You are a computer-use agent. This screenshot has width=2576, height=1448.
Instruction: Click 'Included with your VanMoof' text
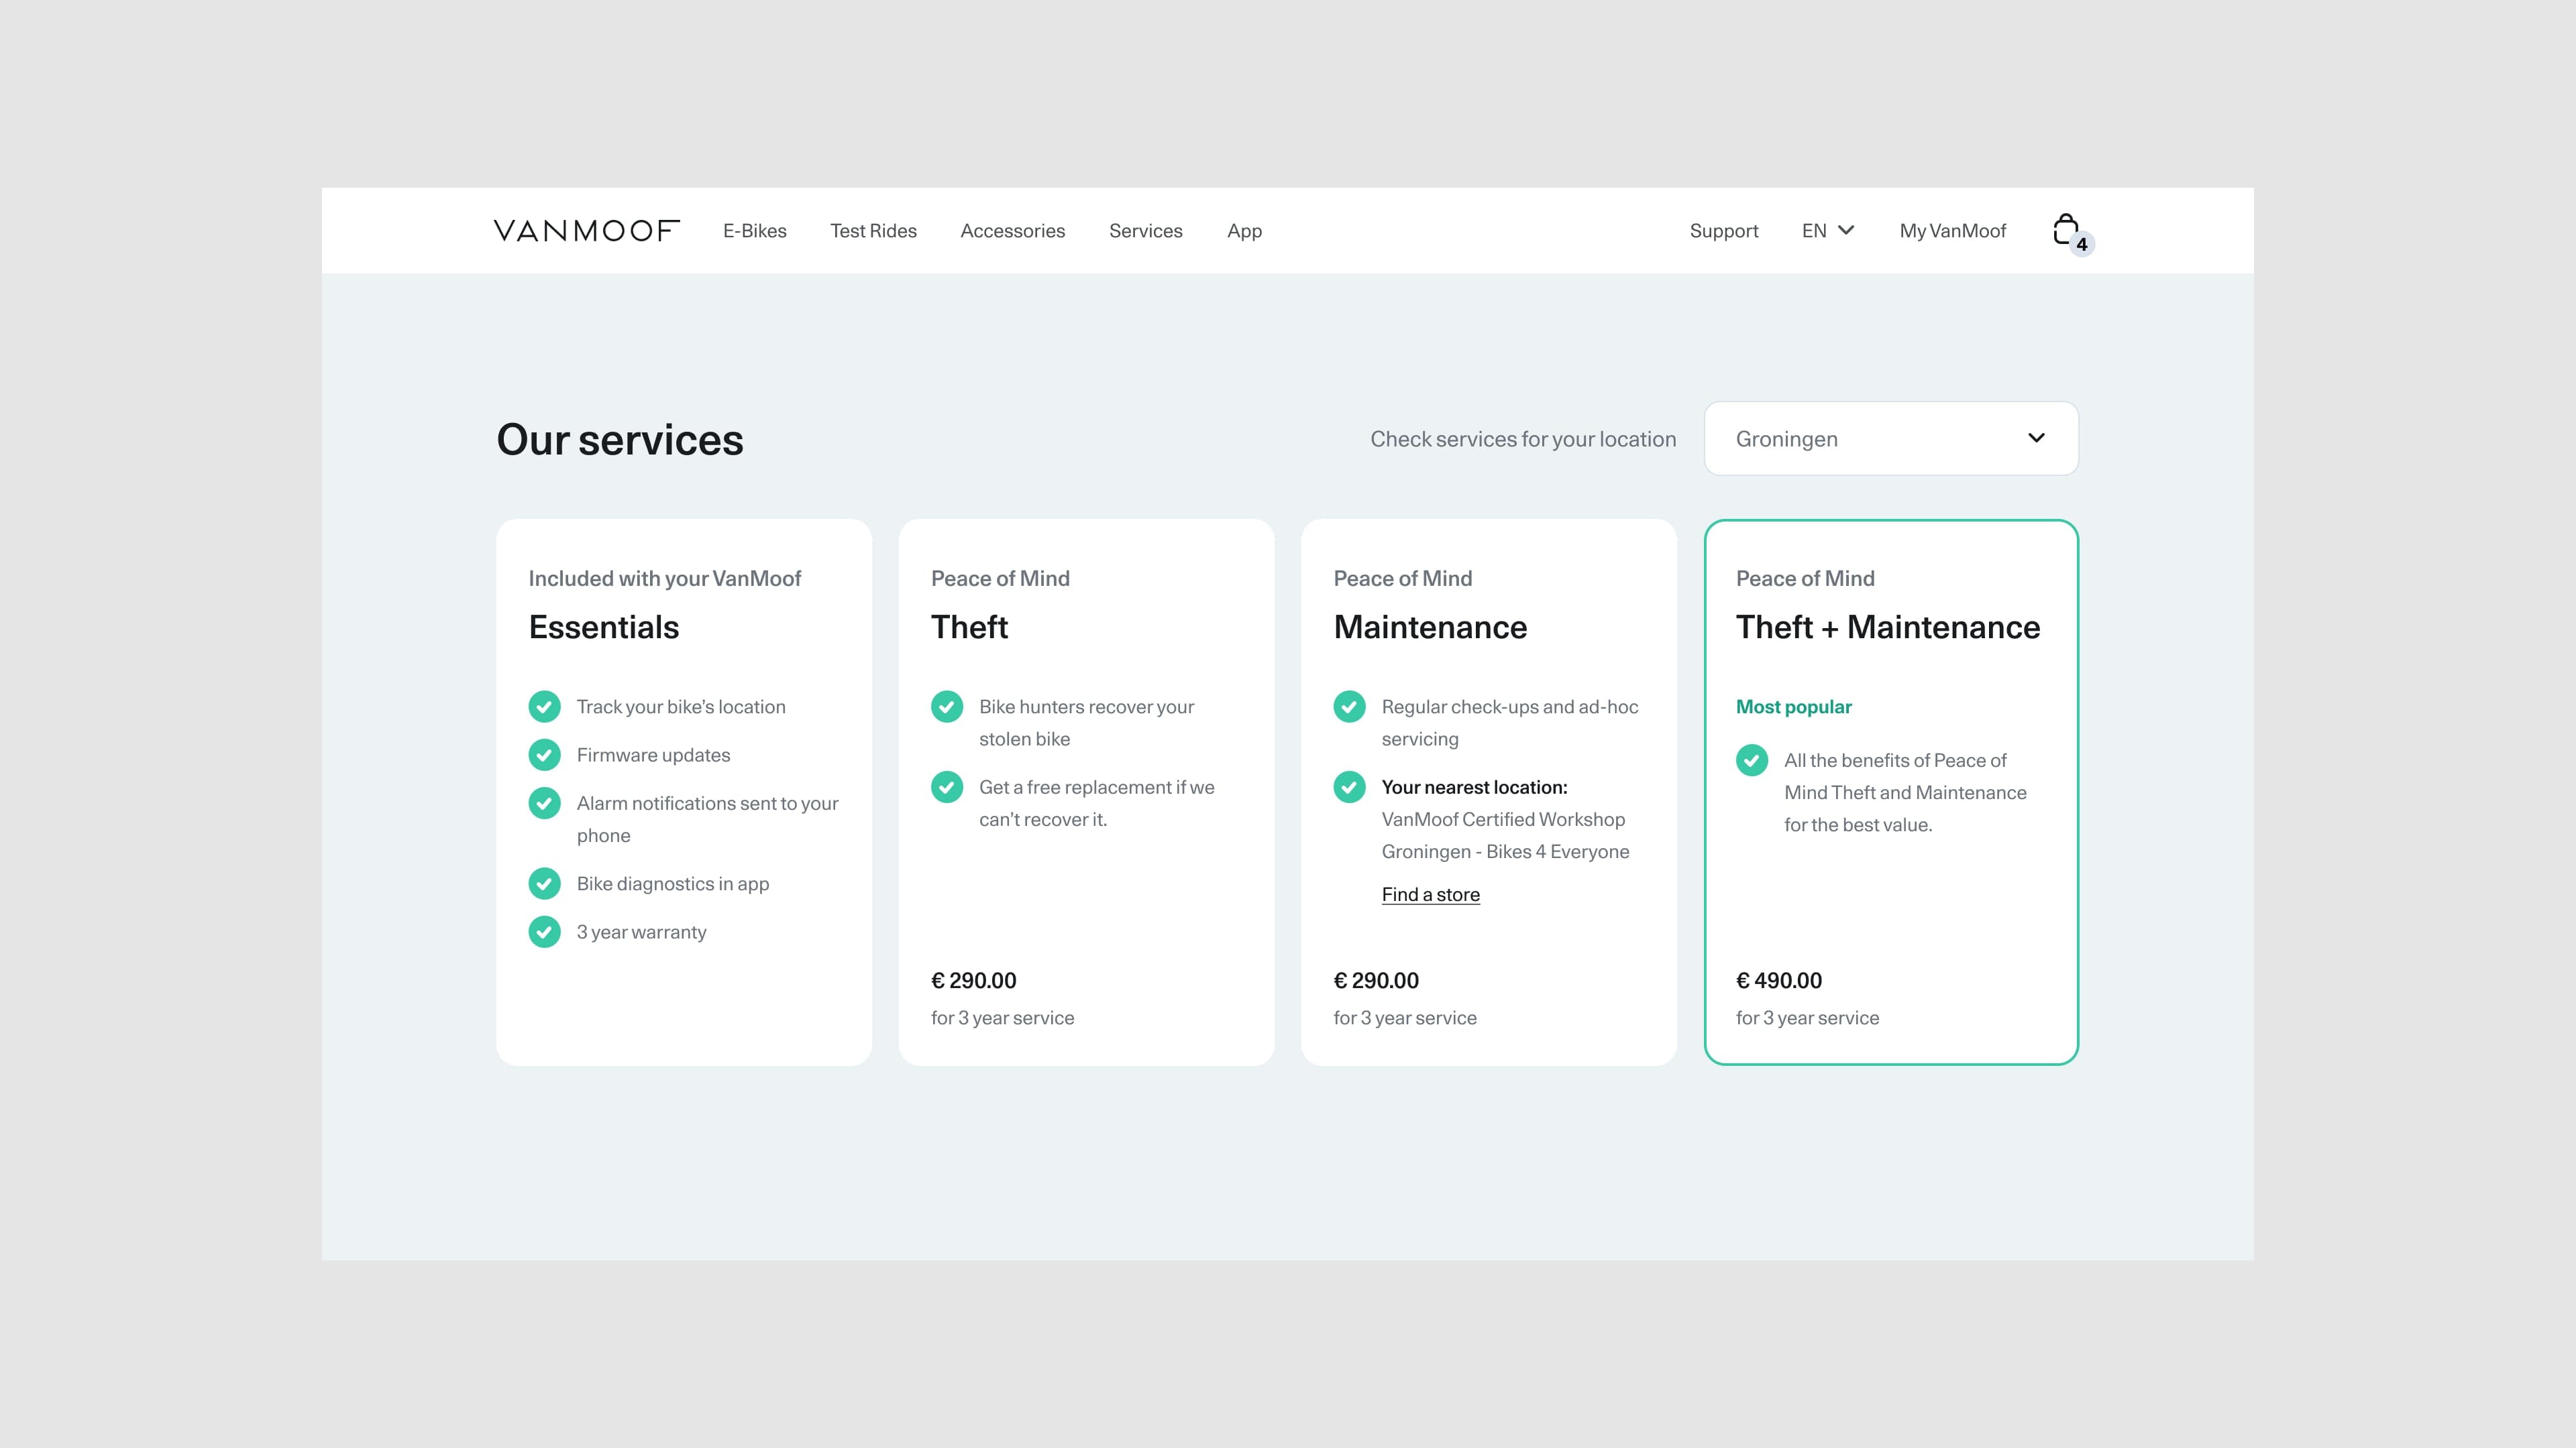[x=665, y=579]
